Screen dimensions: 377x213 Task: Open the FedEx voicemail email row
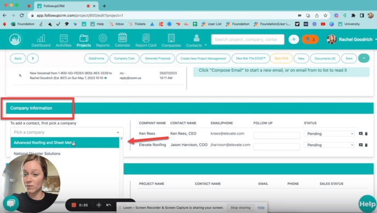pos(98,75)
